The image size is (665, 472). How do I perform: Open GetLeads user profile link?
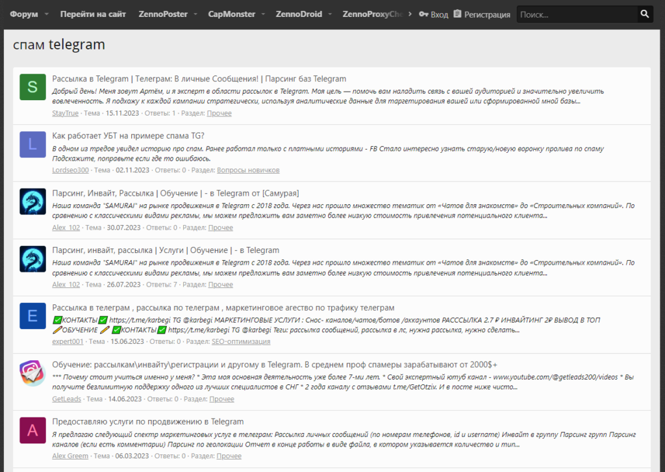67,399
